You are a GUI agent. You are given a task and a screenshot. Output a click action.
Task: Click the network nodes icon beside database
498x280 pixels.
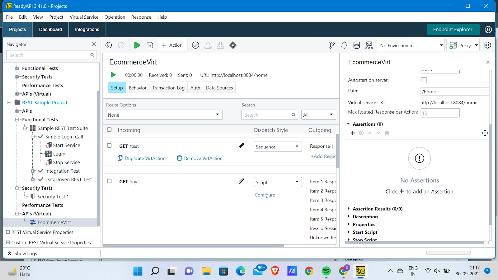click(369, 45)
